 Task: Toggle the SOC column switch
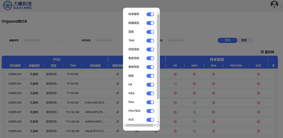pos(150,120)
